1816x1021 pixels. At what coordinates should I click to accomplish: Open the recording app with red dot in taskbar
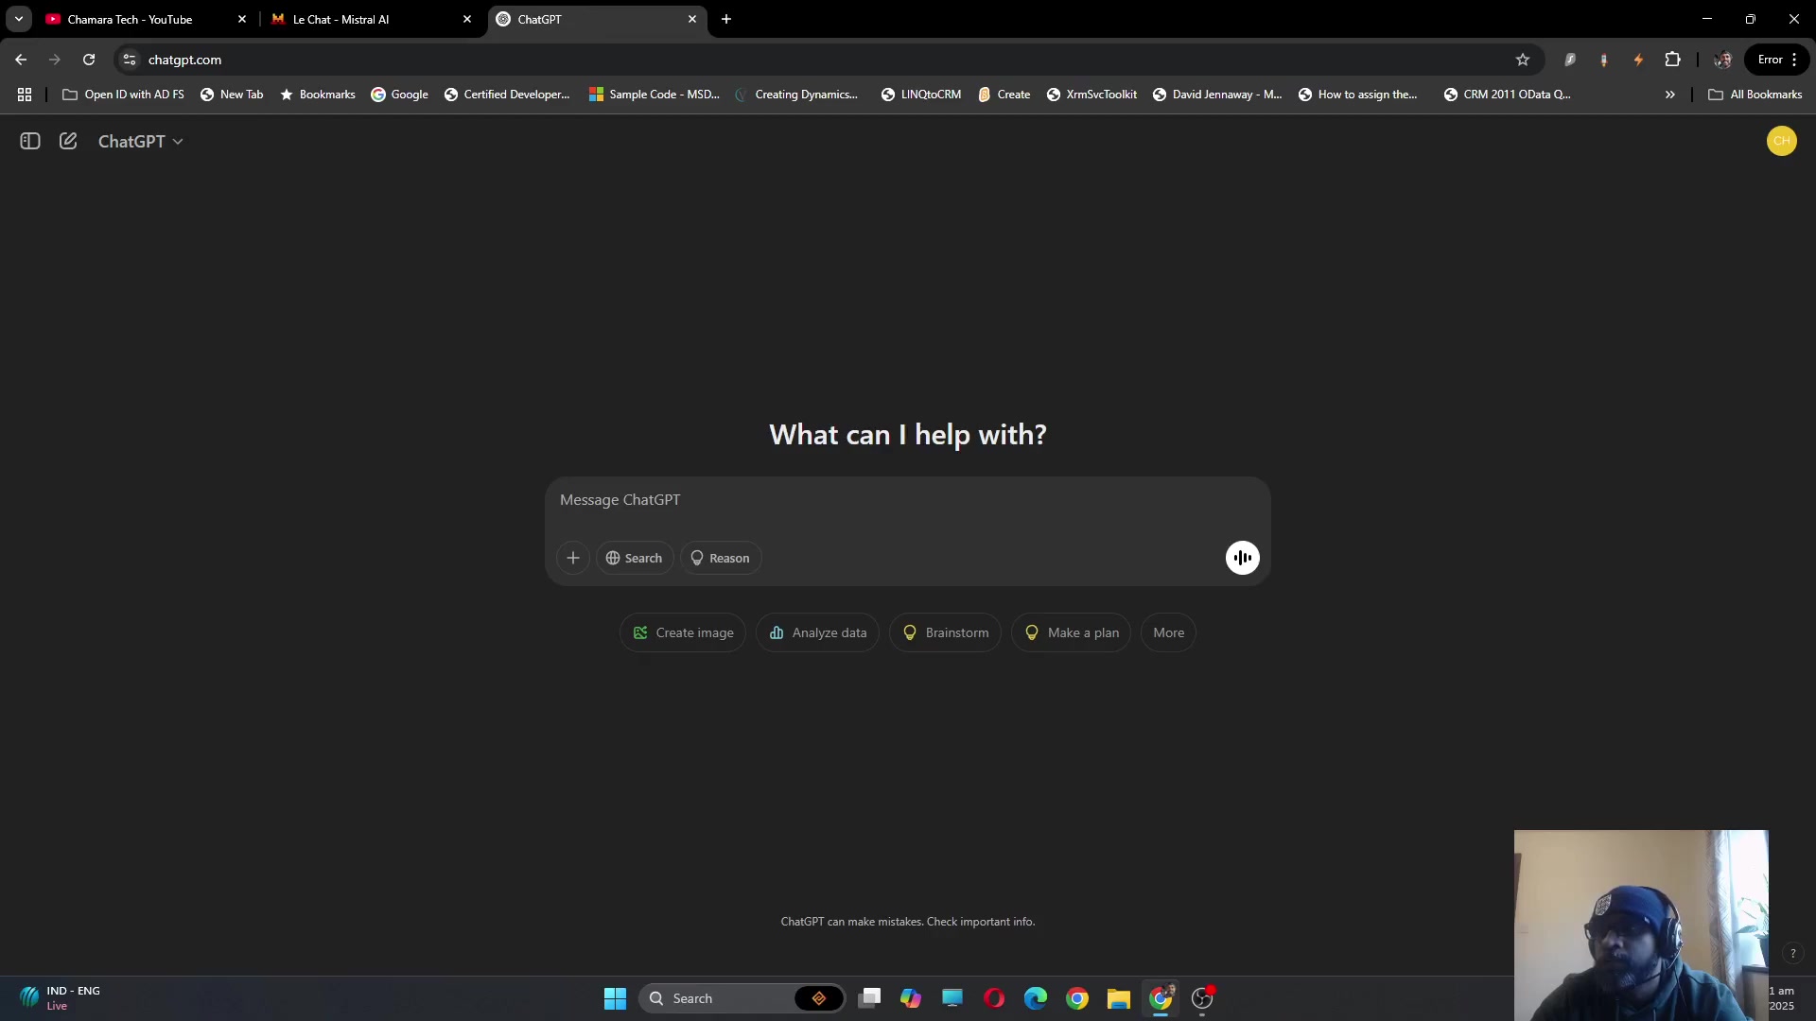click(1203, 998)
